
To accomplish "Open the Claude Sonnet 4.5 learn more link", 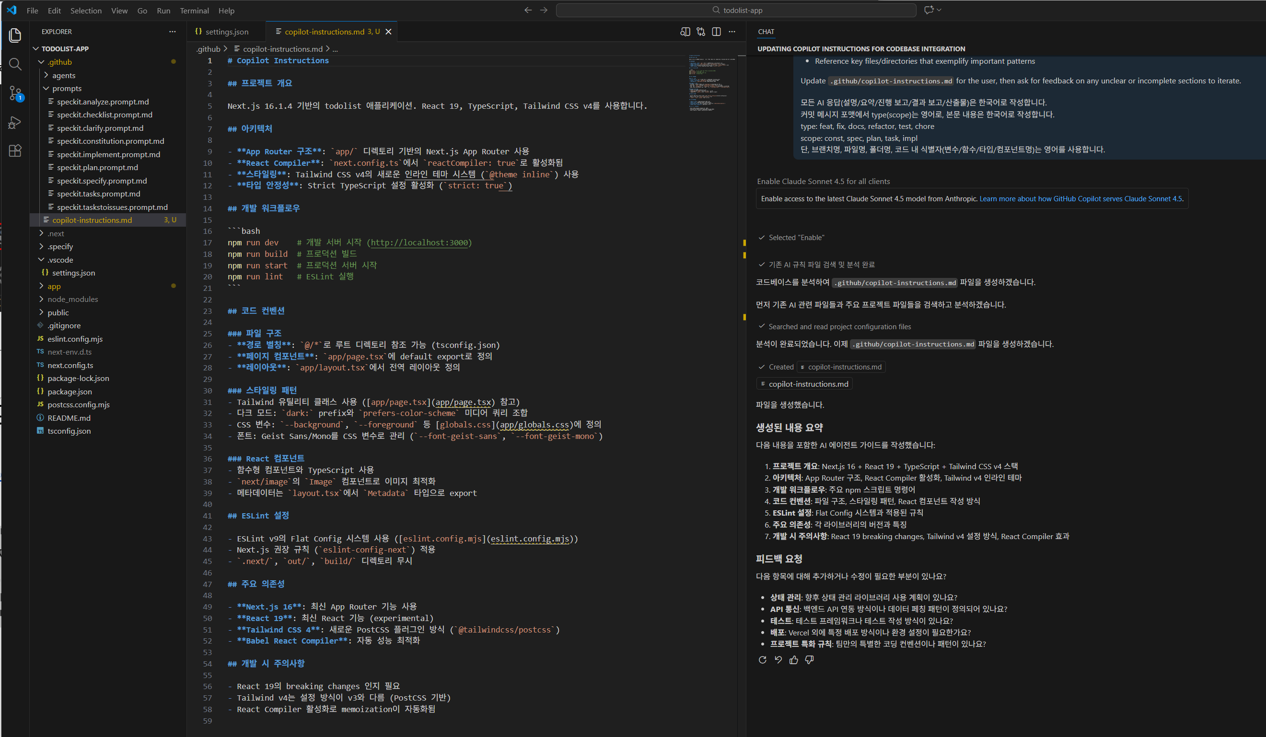I will coord(1080,199).
